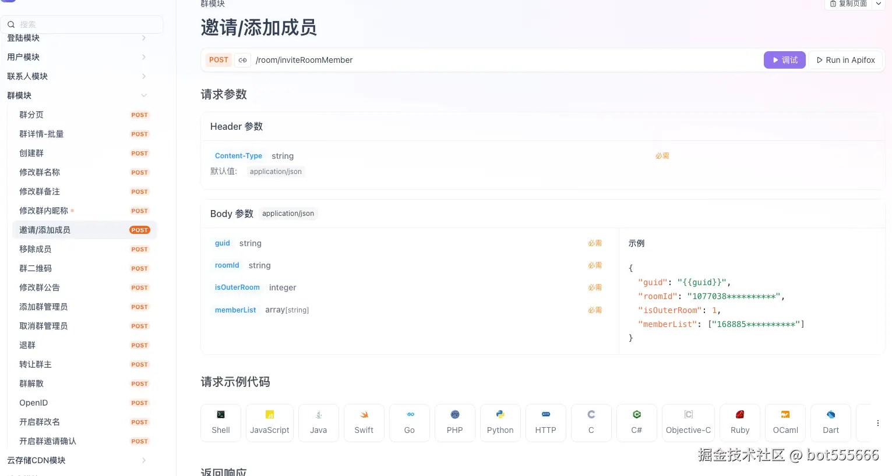Image resolution: width=892 pixels, height=476 pixels.
Task: Open the dropdown next to 复制页面
Action: click(878, 3)
